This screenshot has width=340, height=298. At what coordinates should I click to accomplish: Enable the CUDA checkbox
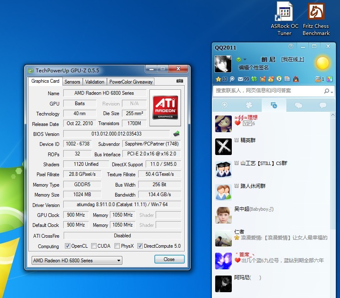[x=94, y=246]
